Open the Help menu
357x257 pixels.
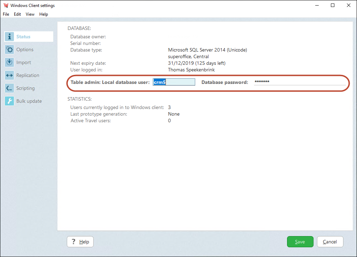click(x=43, y=14)
